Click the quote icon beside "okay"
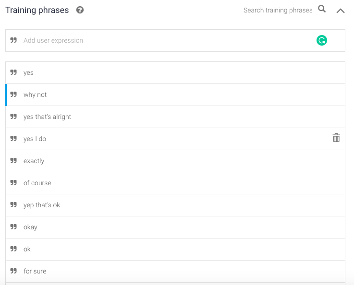Image resolution: width=354 pixels, height=285 pixels. coord(13,226)
